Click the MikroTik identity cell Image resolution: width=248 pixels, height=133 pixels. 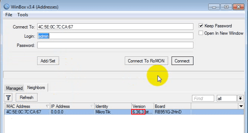pos(113,112)
